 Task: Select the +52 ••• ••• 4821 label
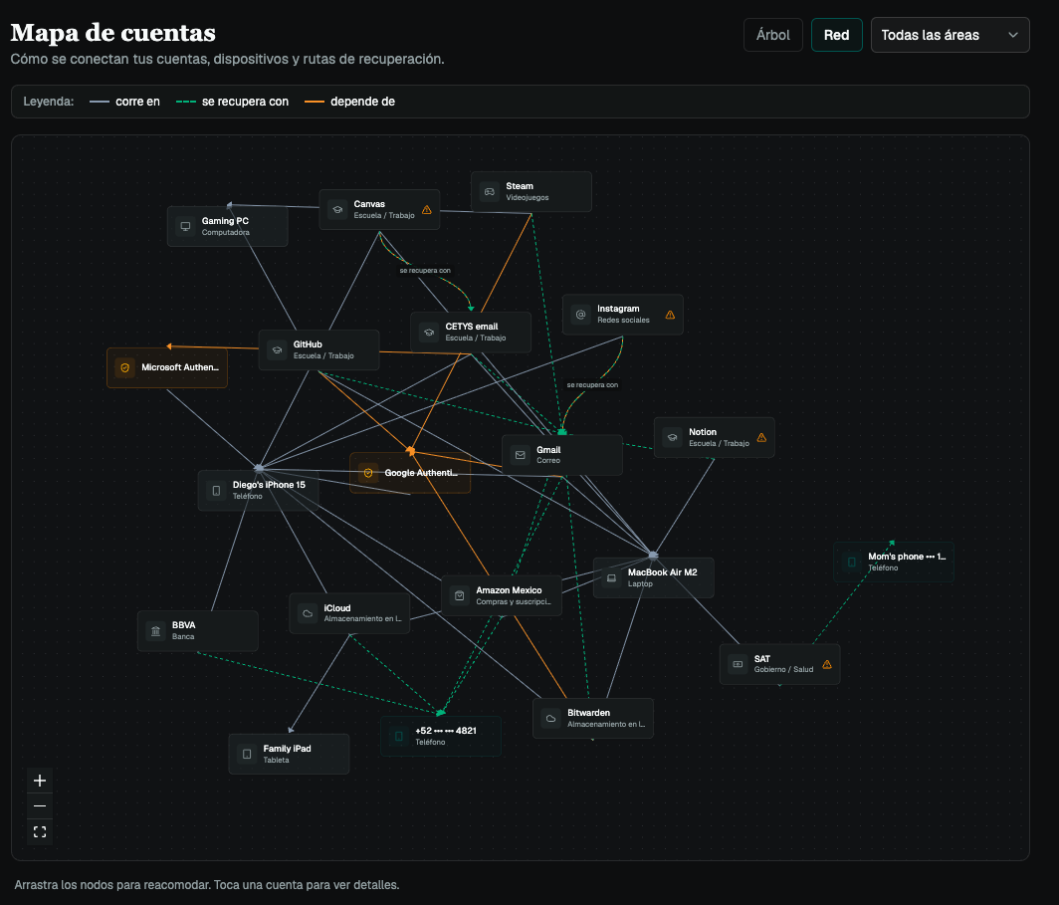click(x=446, y=731)
